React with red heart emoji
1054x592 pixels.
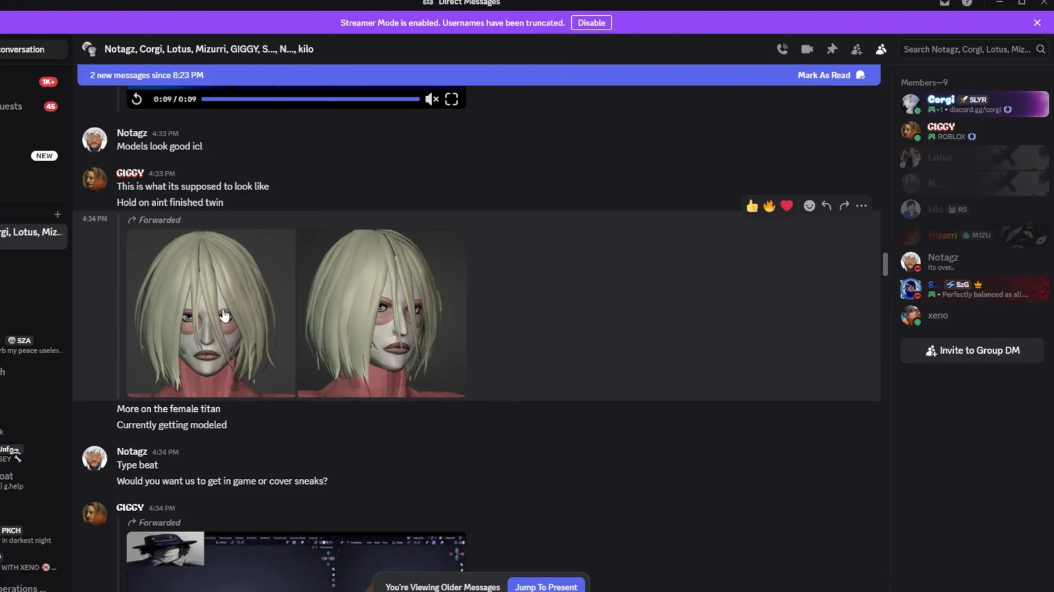pos(787,206)
